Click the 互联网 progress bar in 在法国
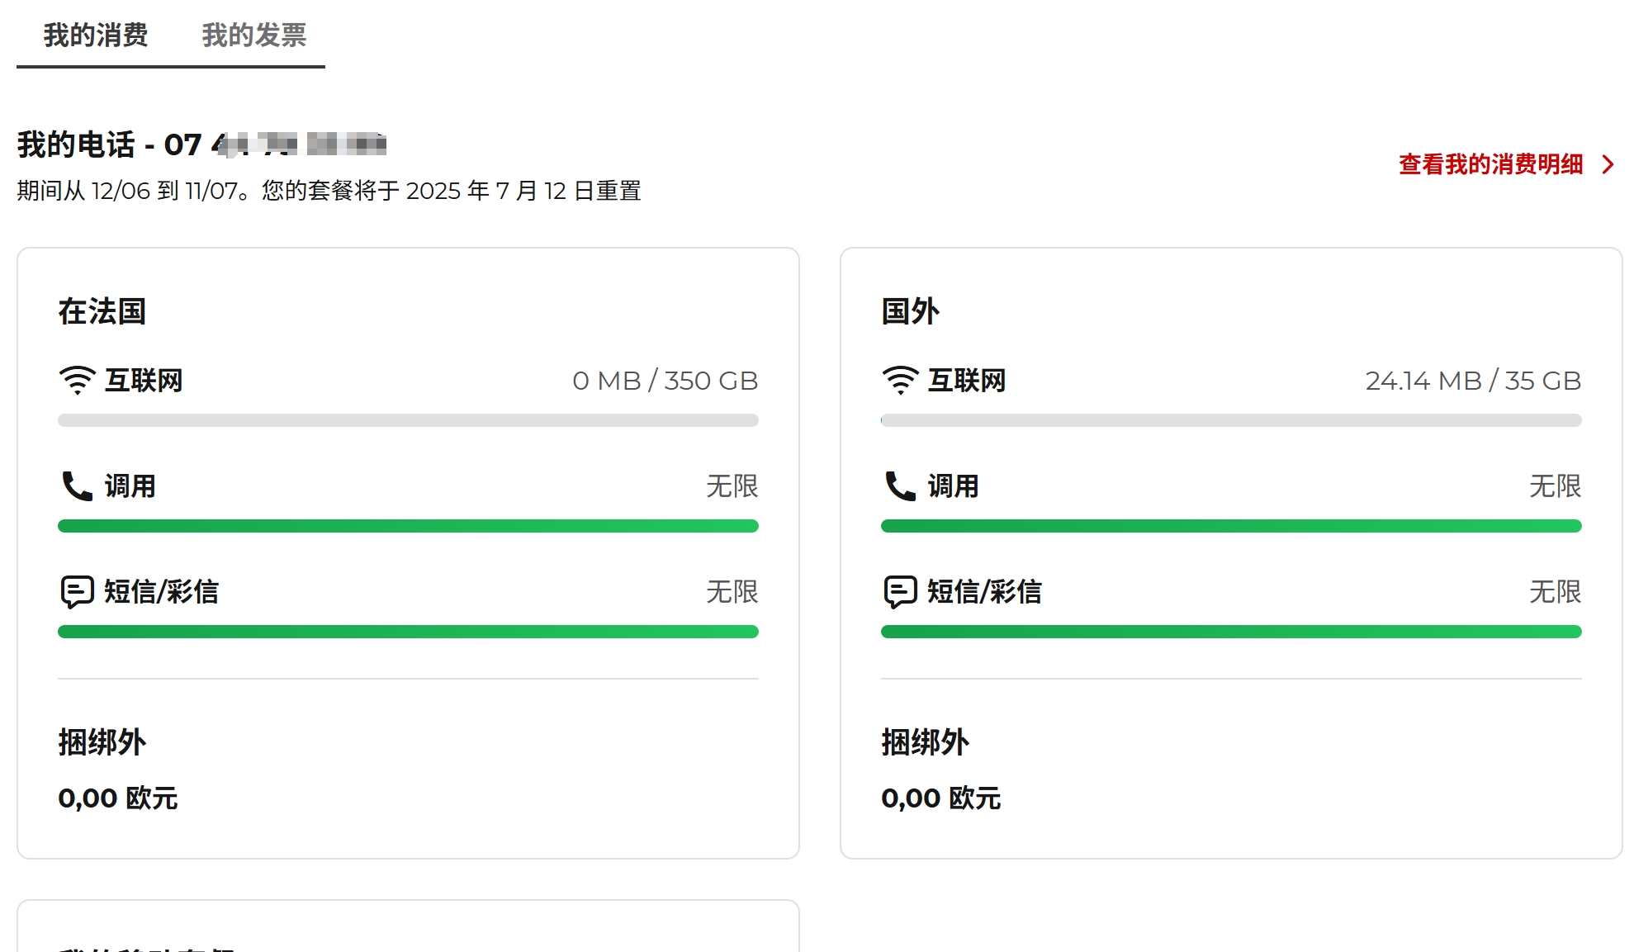This screenshot has height=952, width=1634. pyautogui.click(x=408, y=420)
